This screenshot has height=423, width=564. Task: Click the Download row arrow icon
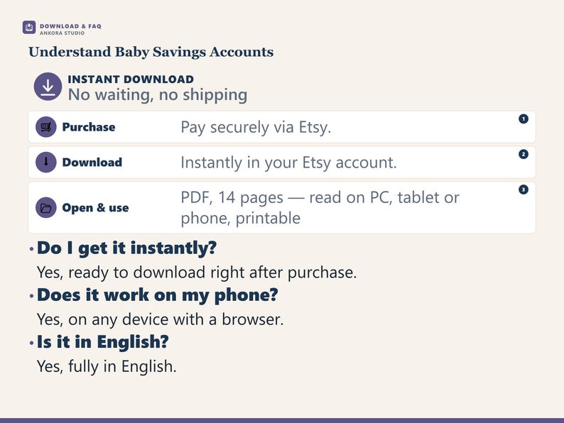point(46,162)
